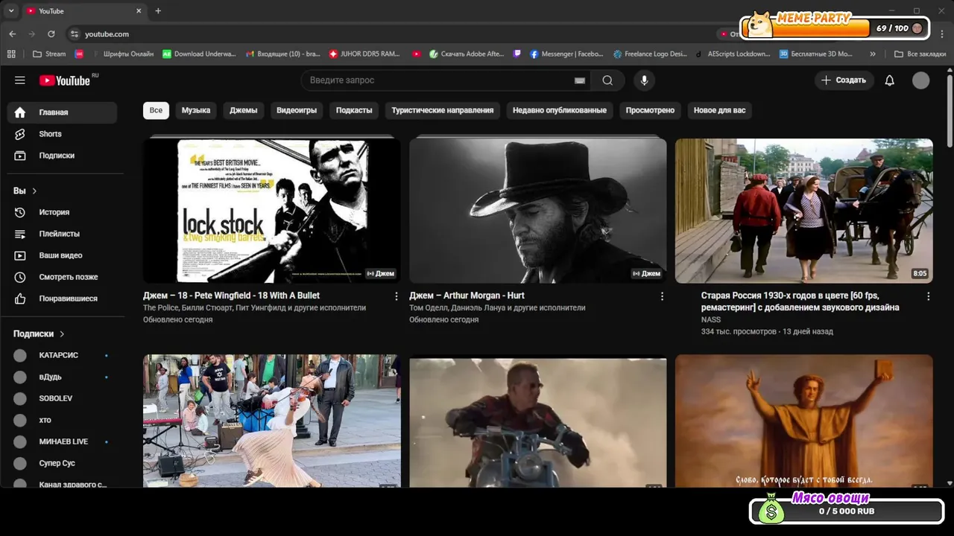This screenshot has height=536, width=954.
Task: Open Подписки in the sidebar
Action: 62,156
